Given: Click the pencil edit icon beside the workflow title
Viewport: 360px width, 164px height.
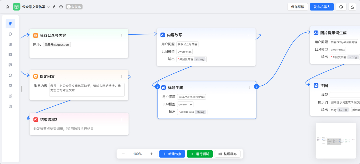Looking at the screenshot, I should tap(54, 7).
